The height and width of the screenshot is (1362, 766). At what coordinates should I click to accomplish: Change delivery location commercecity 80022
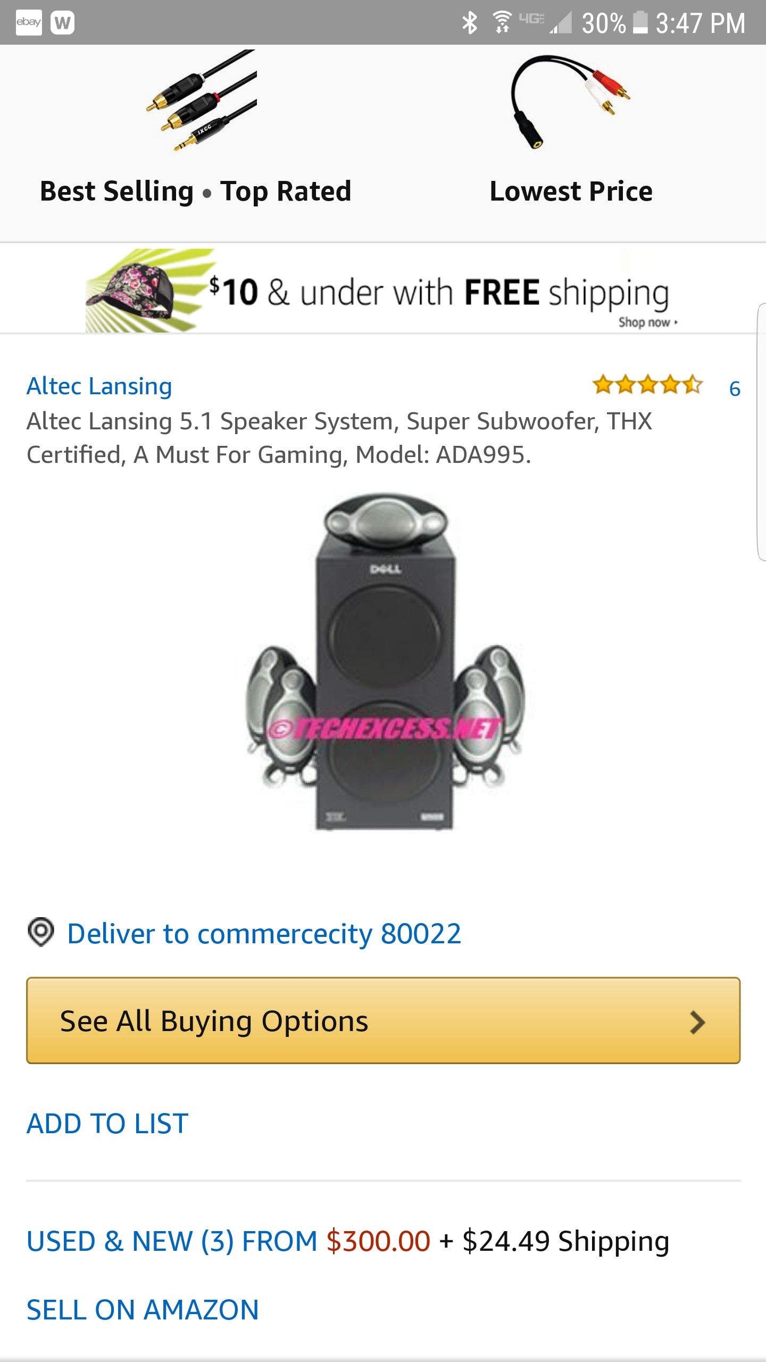[264, 934]
